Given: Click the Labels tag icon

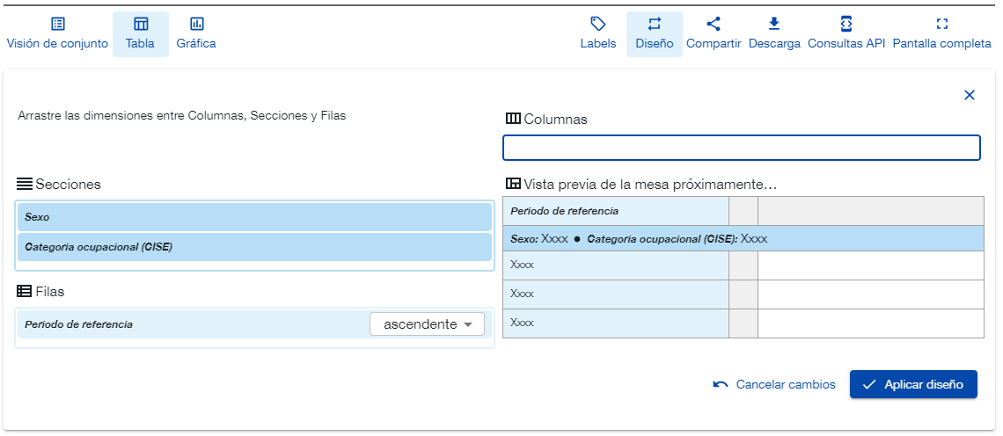Looking at the screenshot, I should (597, 24).
